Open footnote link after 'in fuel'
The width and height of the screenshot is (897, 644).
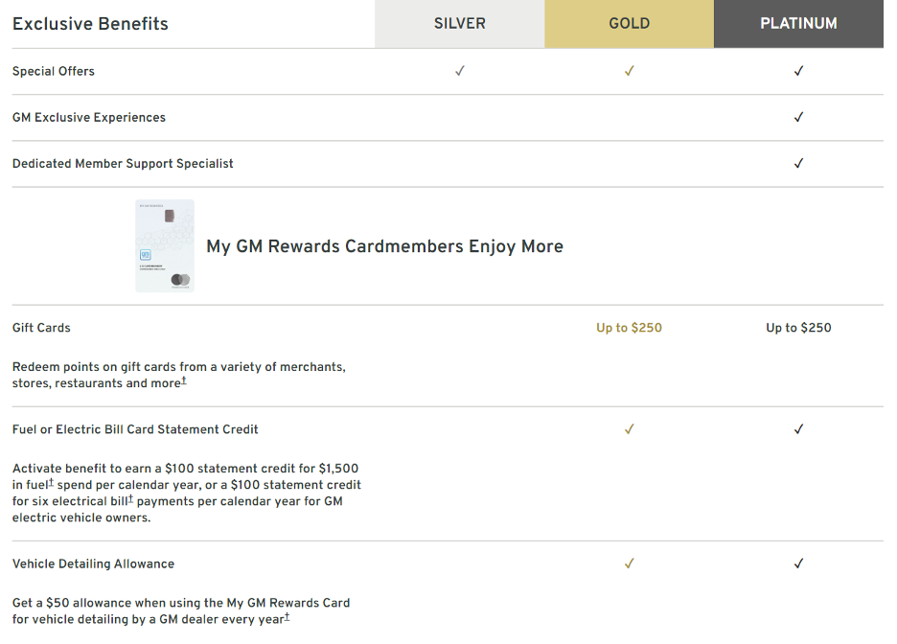pyautogui.click(x=51, y=482)
